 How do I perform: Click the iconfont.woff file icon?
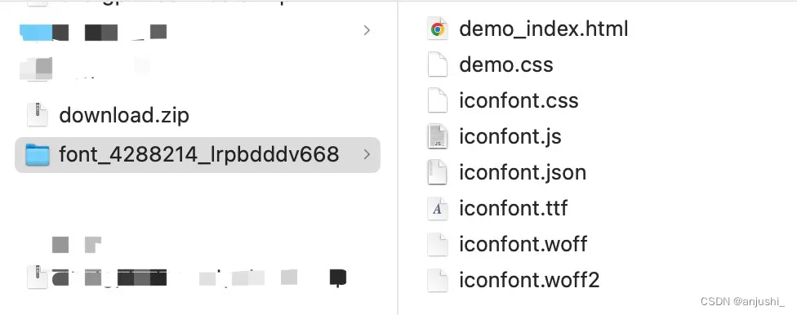[438, 244]
